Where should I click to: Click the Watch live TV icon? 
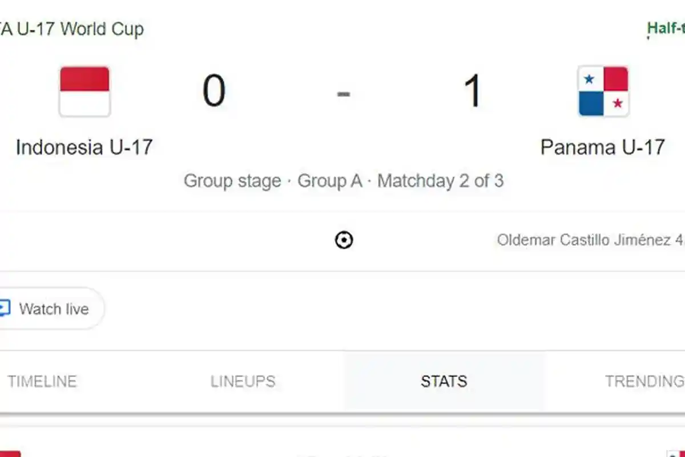point(5,308)
